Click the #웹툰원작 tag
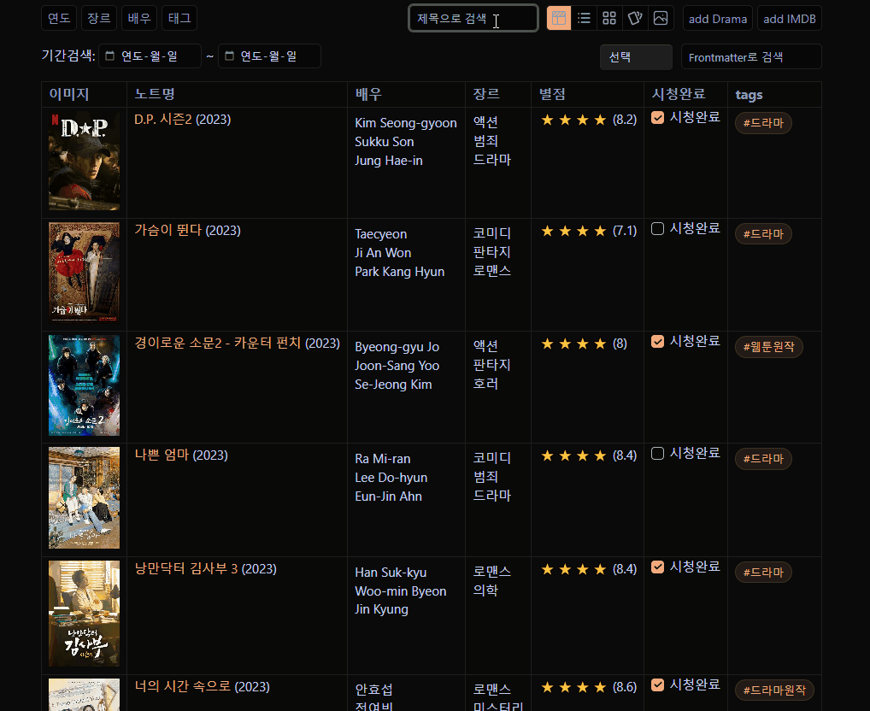The height and width of the screenshot is (711, 870). 768,347
